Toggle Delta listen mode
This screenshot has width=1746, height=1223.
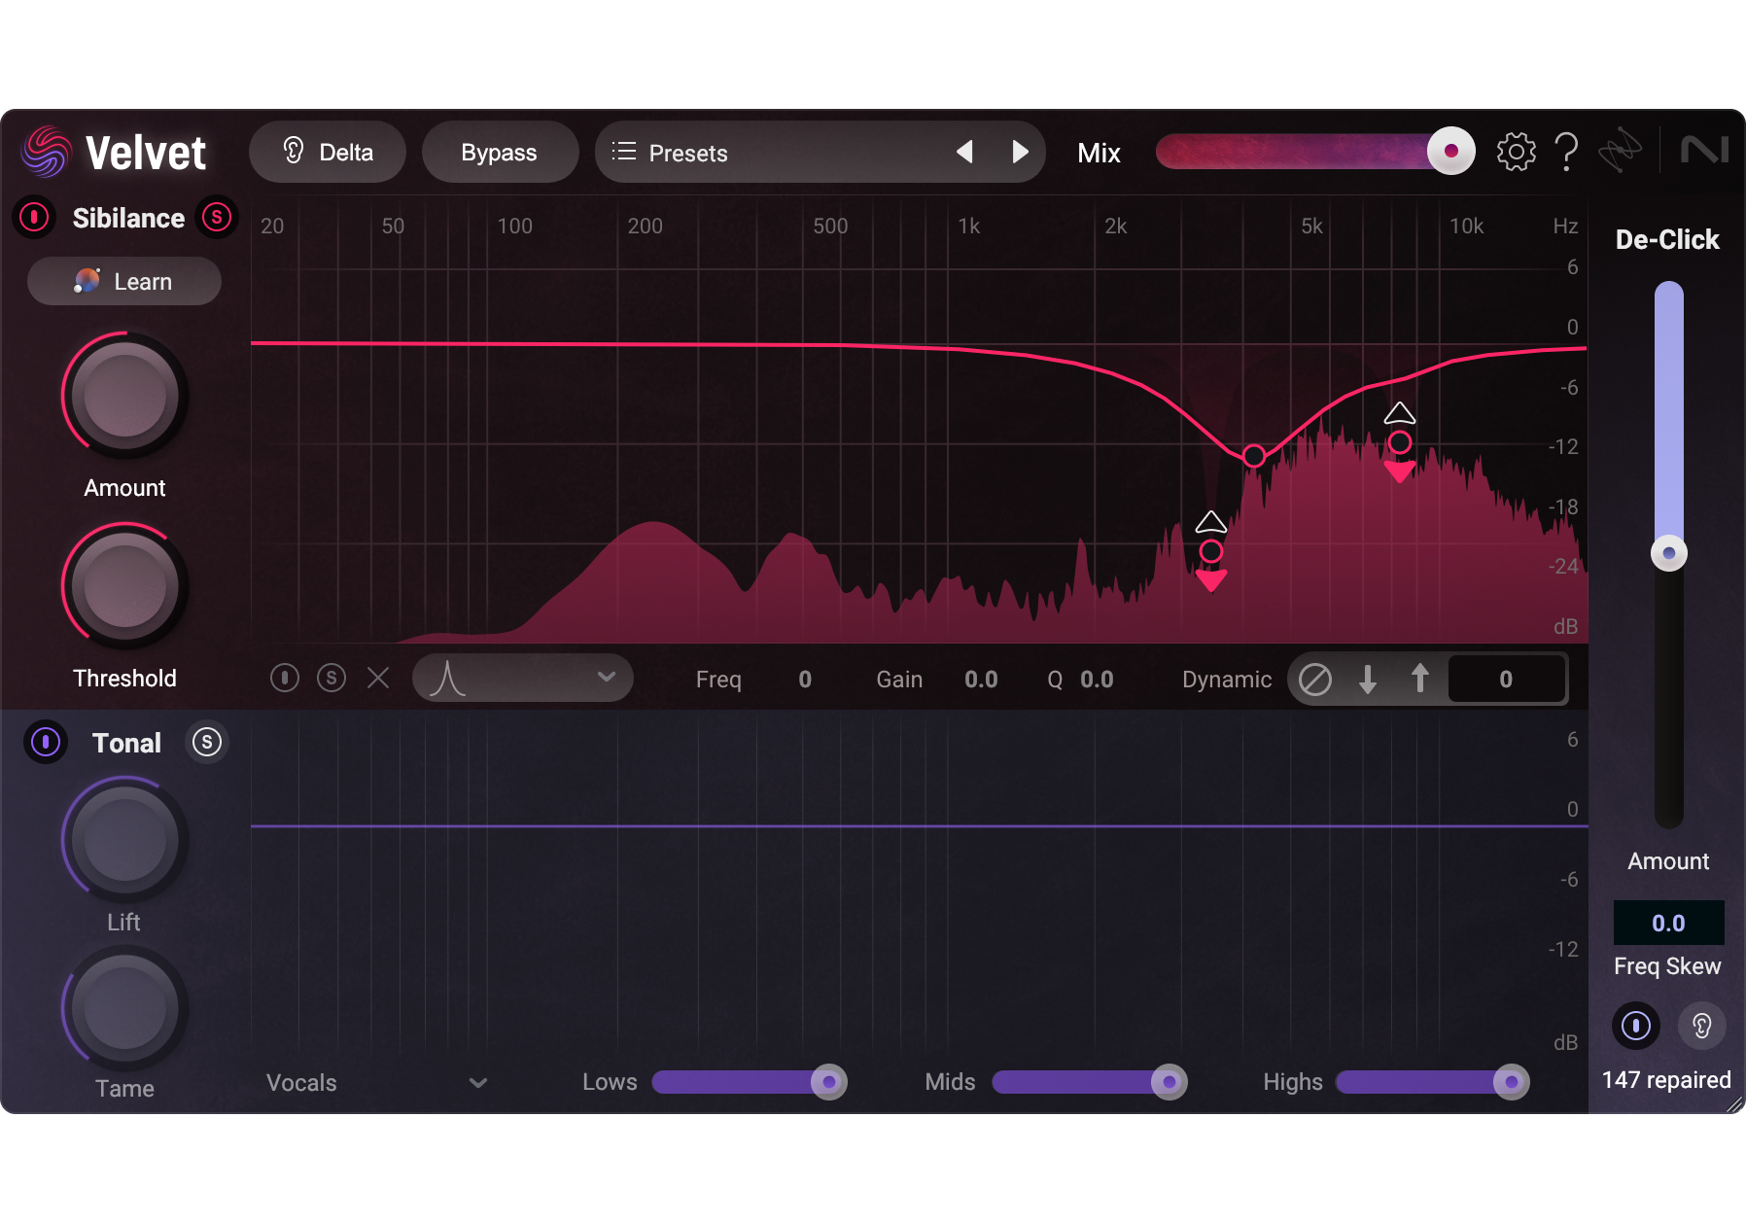coord(328,152)
